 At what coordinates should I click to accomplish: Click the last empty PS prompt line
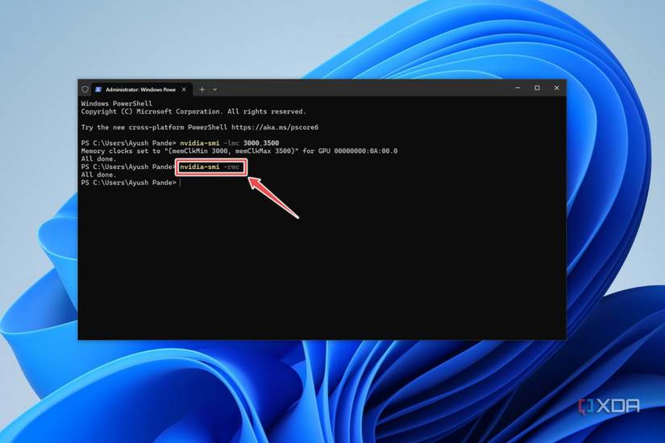click(x=131, y=183)
